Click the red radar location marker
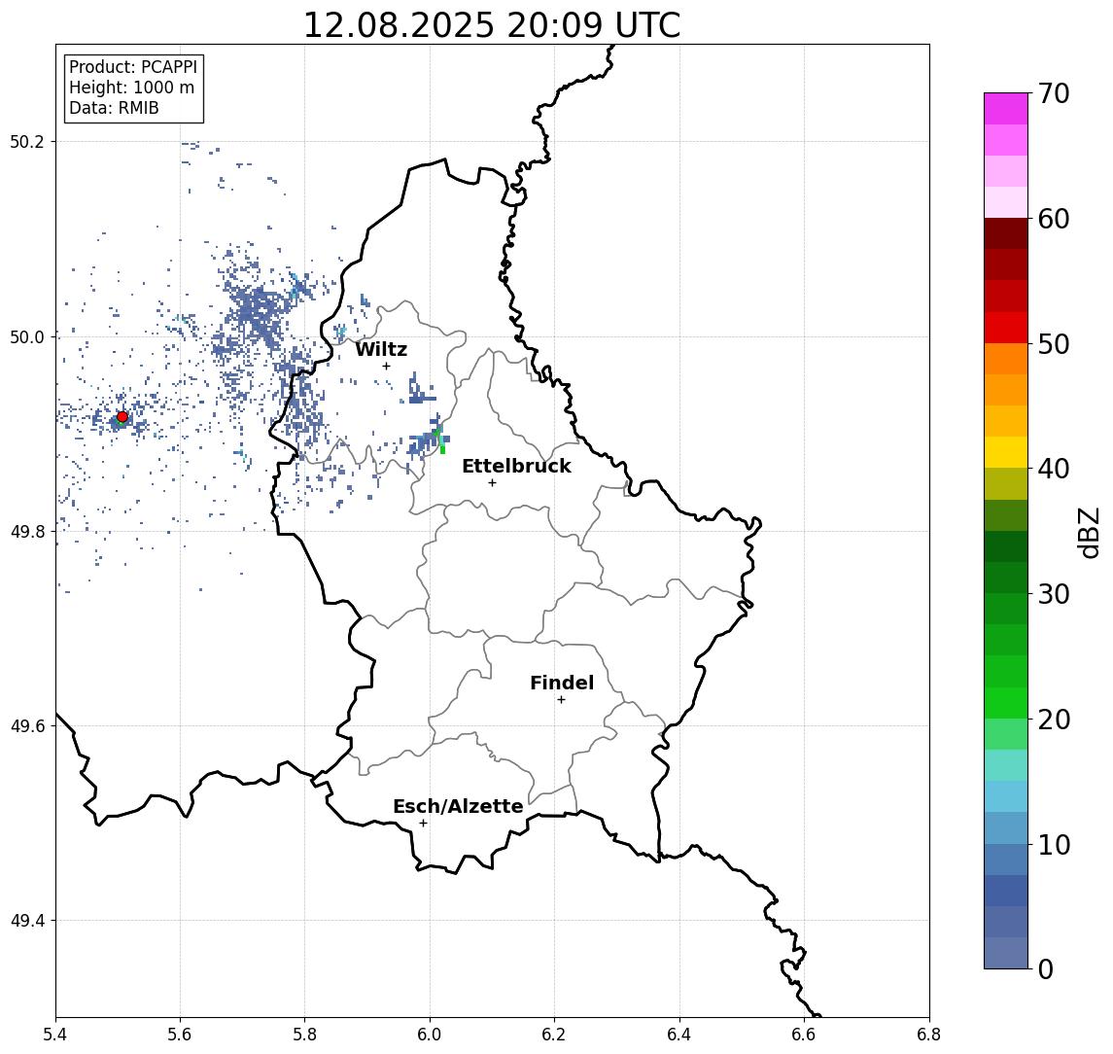The image size is (1113, 1054). pyautogui.click(x=122, y=417)
